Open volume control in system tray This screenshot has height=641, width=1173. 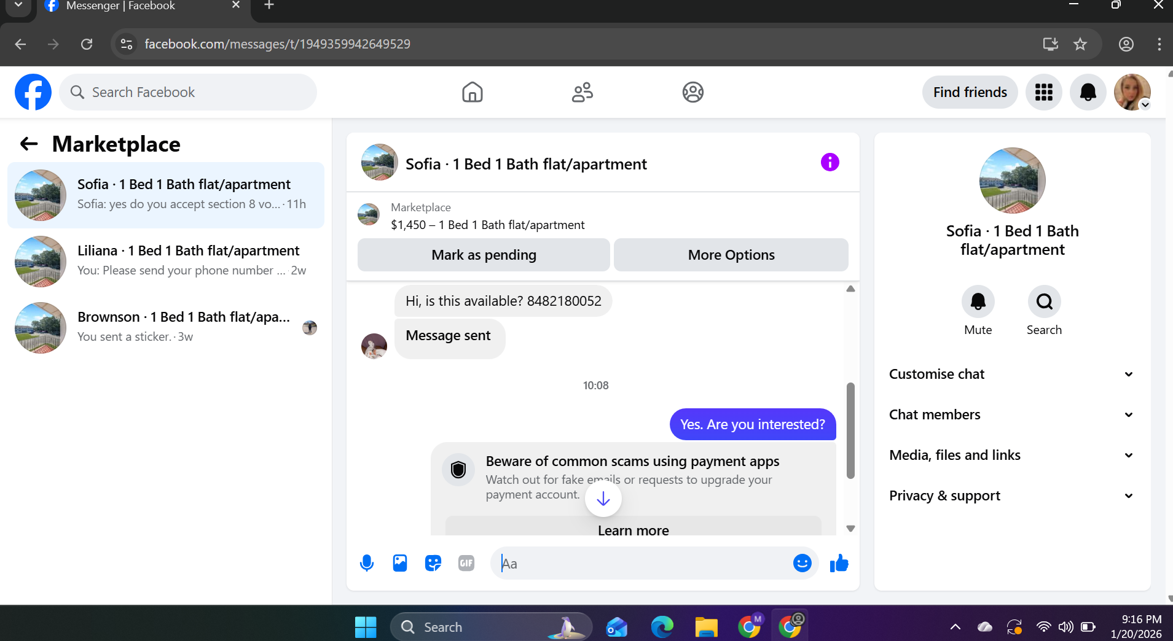tap(1065, 627)
